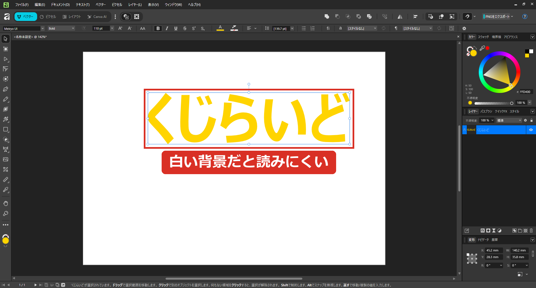536x288 pixels.
Task: Toggle Strikethrough text formatting
Action: pos(185,28)
